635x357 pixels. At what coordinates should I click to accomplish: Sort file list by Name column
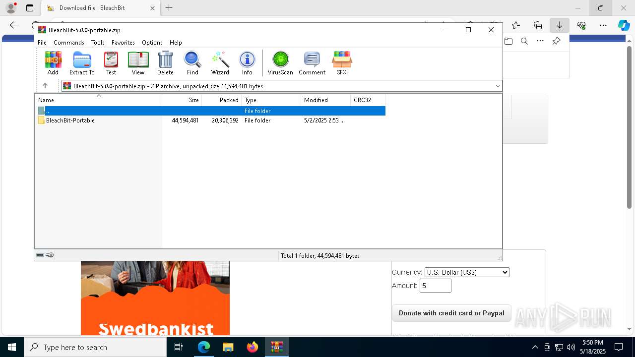(98, 100)
